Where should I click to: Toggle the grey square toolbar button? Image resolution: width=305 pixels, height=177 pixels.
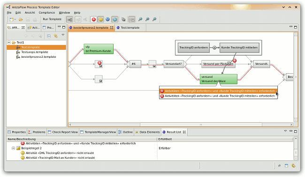point(132,19)
